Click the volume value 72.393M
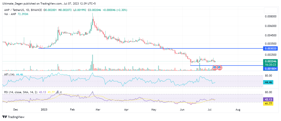This screenshot has height=121, width=281. (23, 14)
